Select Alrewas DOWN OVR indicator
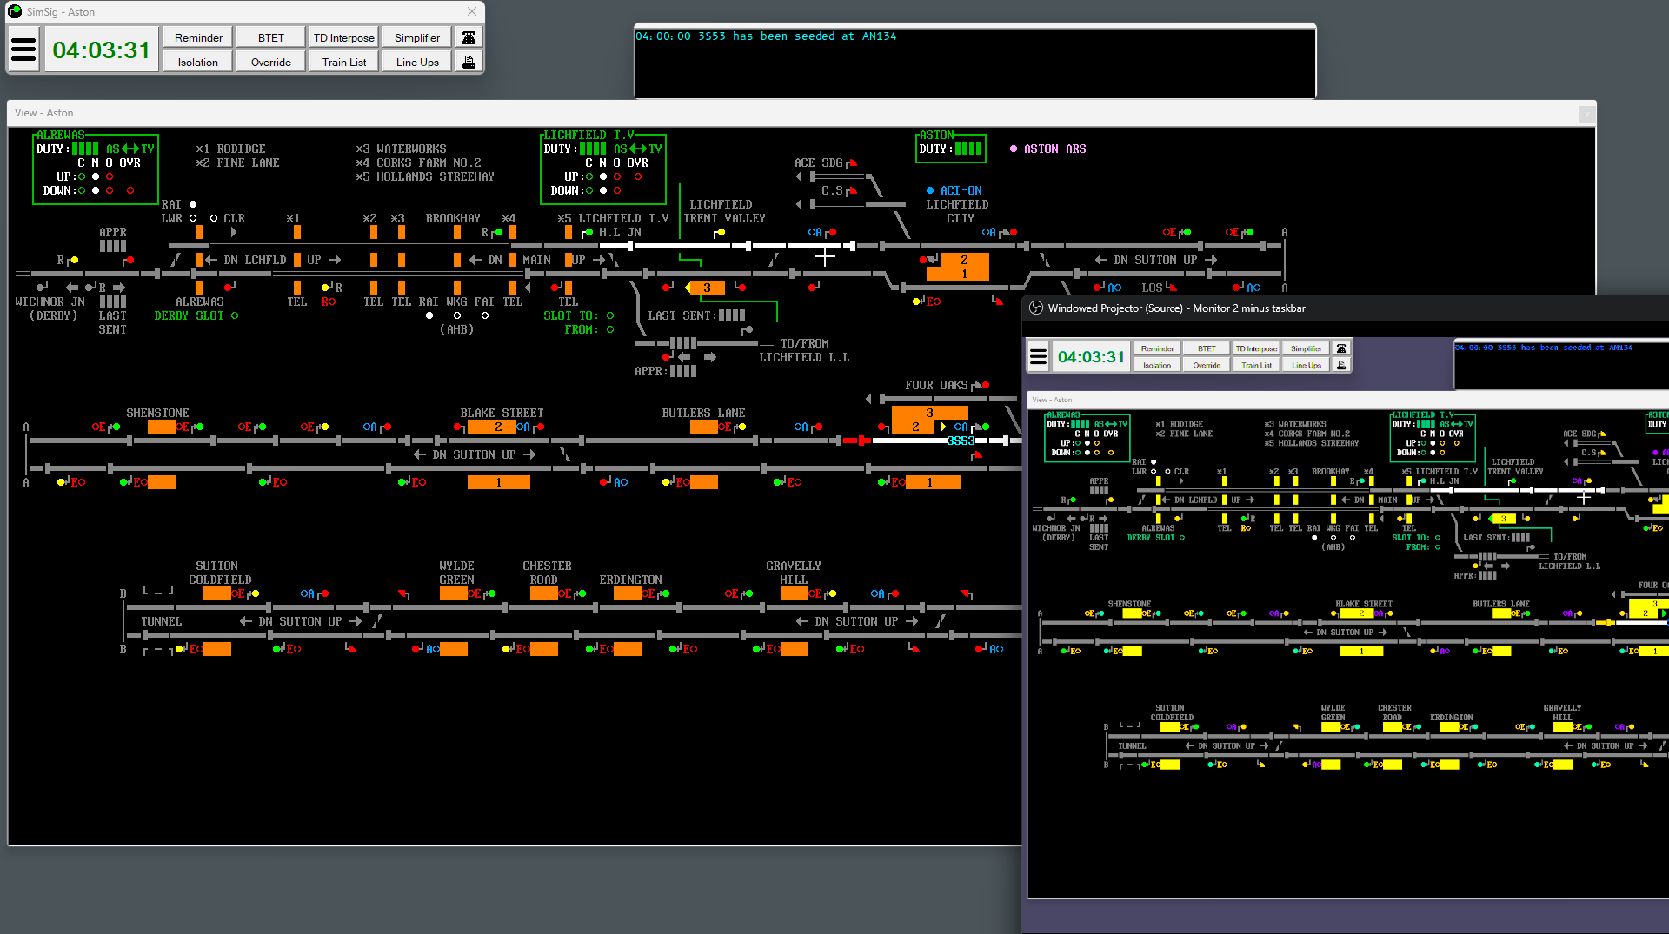The image size is (1669, 934). 130,190
